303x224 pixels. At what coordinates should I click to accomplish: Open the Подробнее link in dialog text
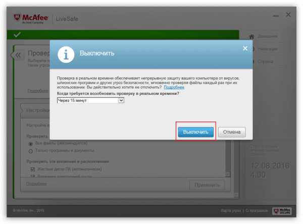[174, 87]
